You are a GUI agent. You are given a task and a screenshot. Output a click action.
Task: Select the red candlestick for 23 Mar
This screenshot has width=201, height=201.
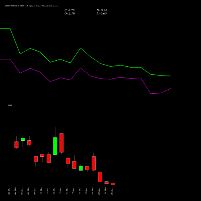(x=100, y=177)
